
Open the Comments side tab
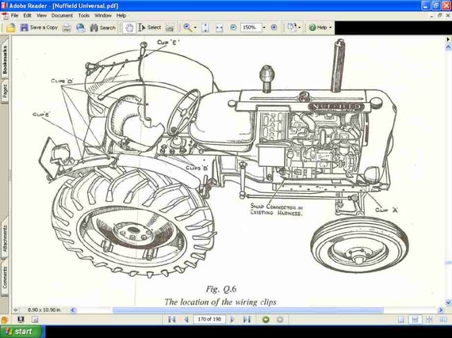pos(4,277)
